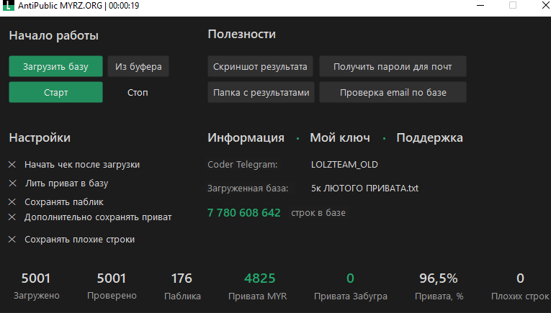The height and width of the screenshot is (313, 551).
Task: Switch to the 'Мой ключ' tab
Action: pos(340,137)
